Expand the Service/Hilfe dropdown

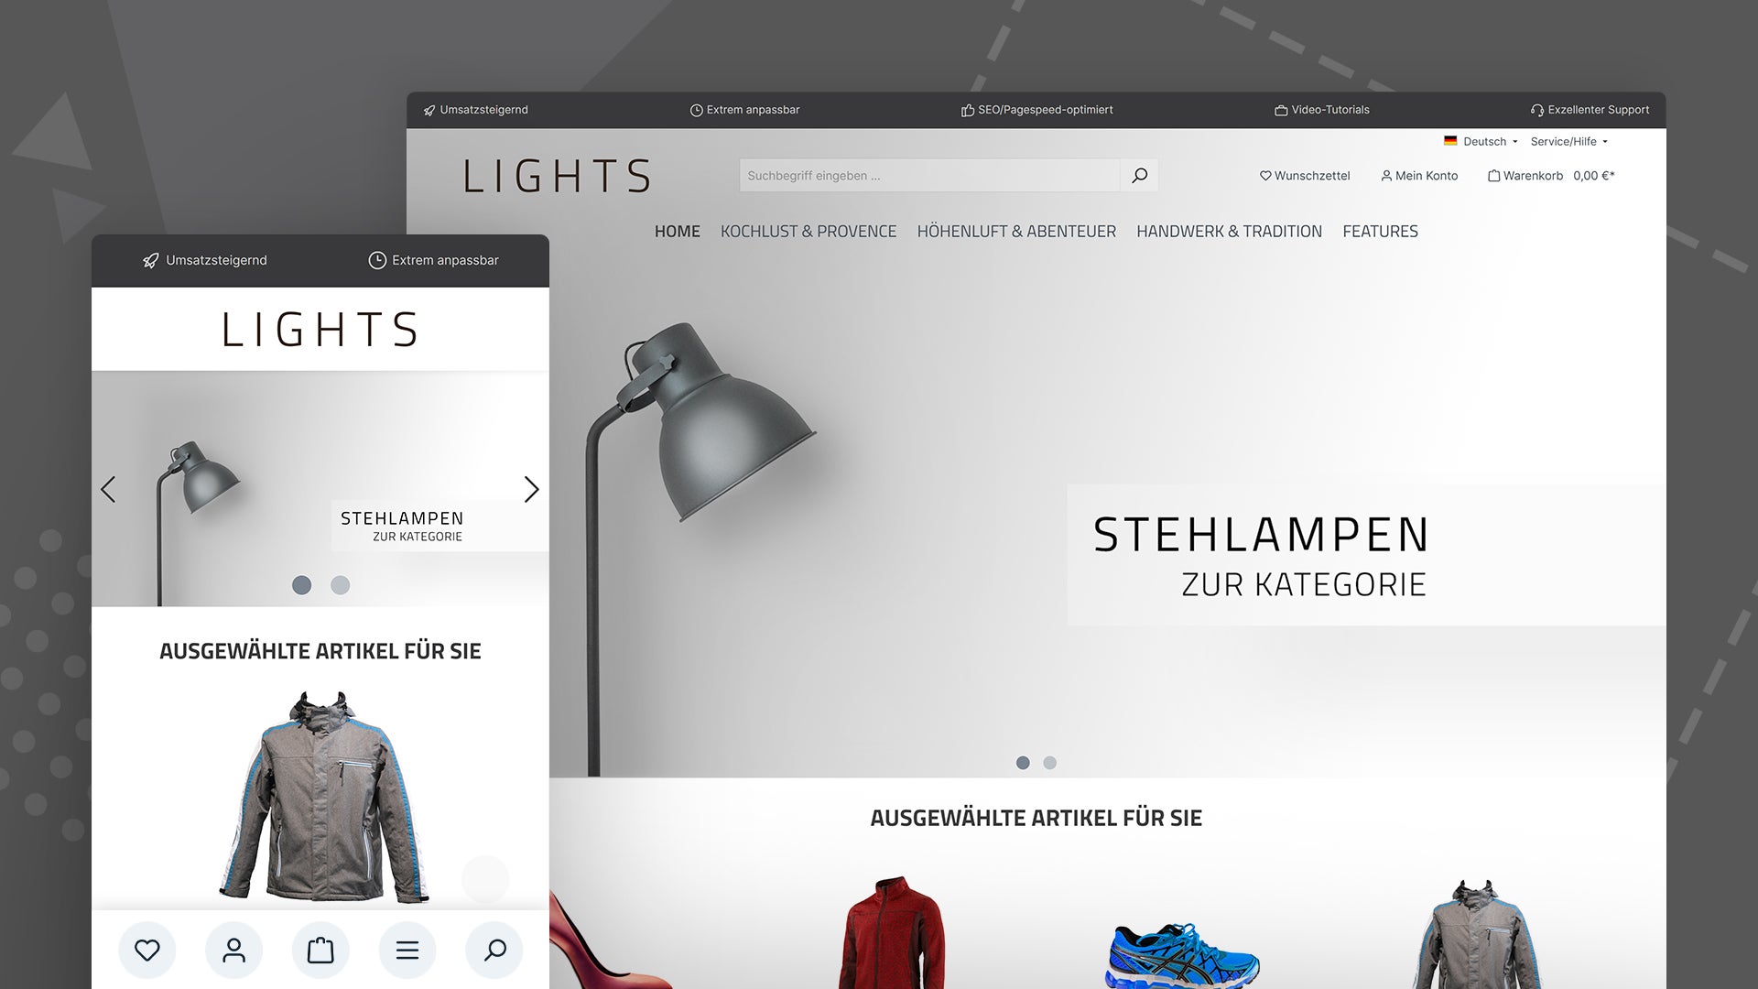coord(1569,141)
